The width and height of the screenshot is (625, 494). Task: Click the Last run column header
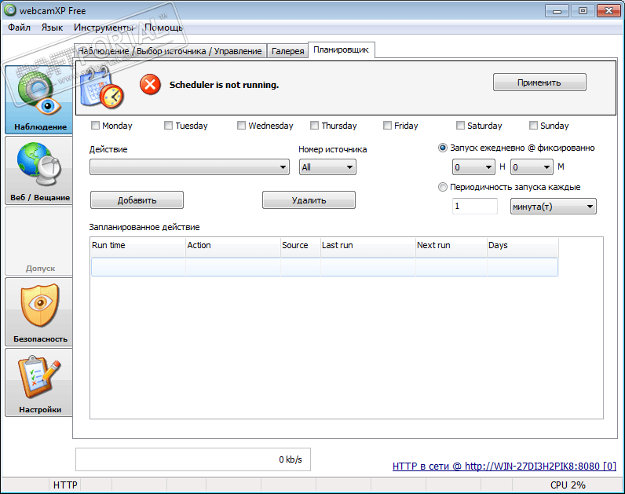coord(368,246)
